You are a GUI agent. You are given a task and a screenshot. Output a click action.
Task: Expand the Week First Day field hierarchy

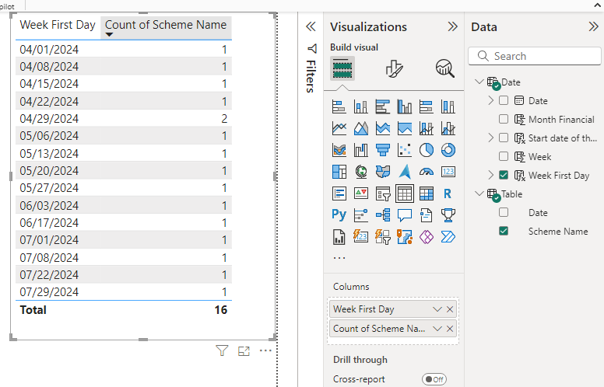(490, 175)
